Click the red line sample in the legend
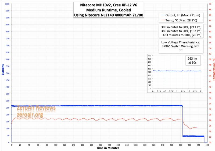The width and height of the screenshot is (215, 151). click(163, 20)
